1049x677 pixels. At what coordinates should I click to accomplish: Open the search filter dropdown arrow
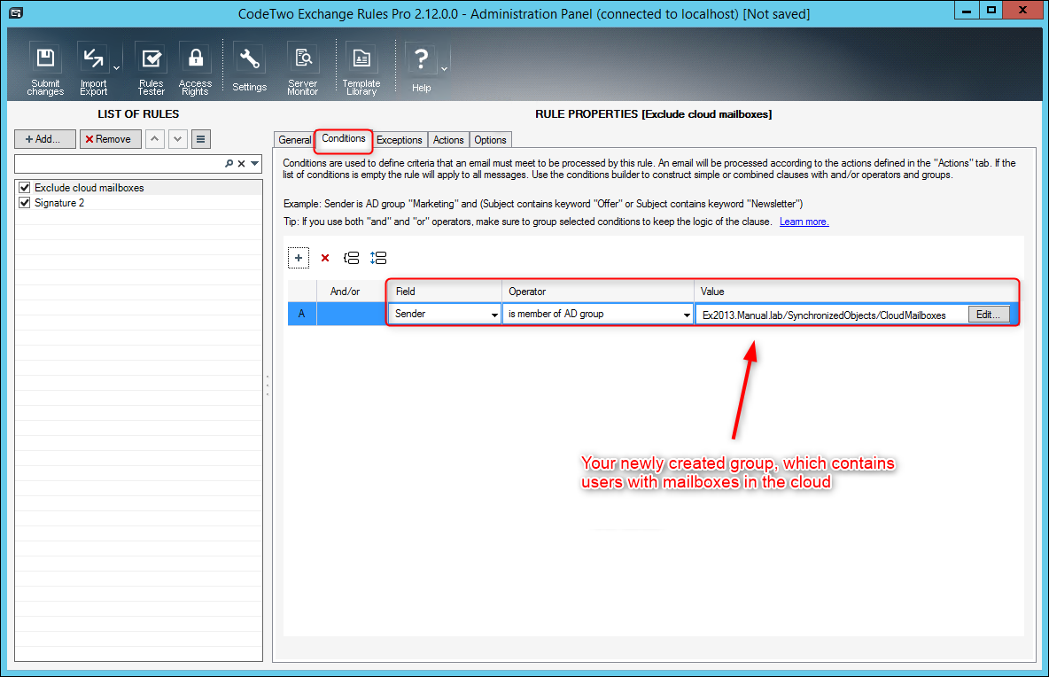click(x=255, y=165)
